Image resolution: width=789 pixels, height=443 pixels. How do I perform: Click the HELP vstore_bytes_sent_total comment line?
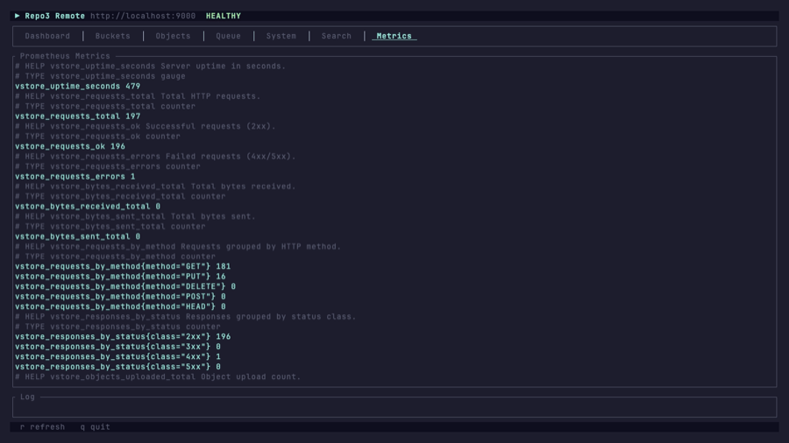(135, 216)
